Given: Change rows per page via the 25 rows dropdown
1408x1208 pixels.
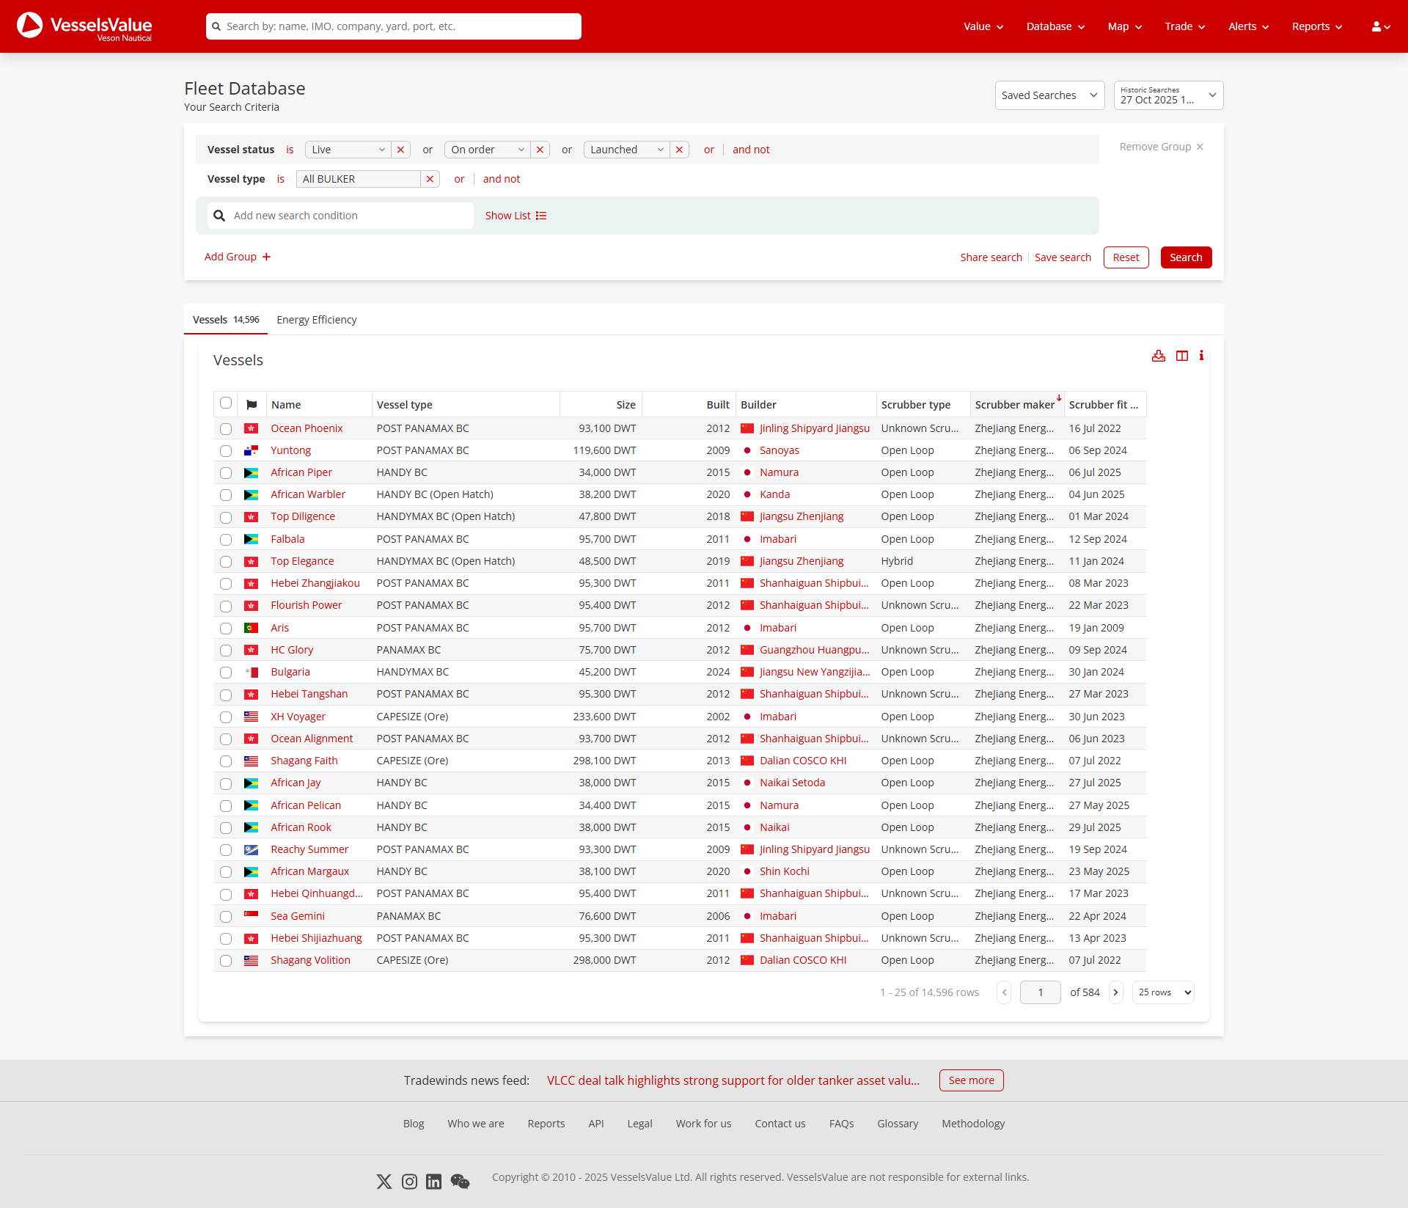Looking at the screenshot, I should coord(1162,992).
